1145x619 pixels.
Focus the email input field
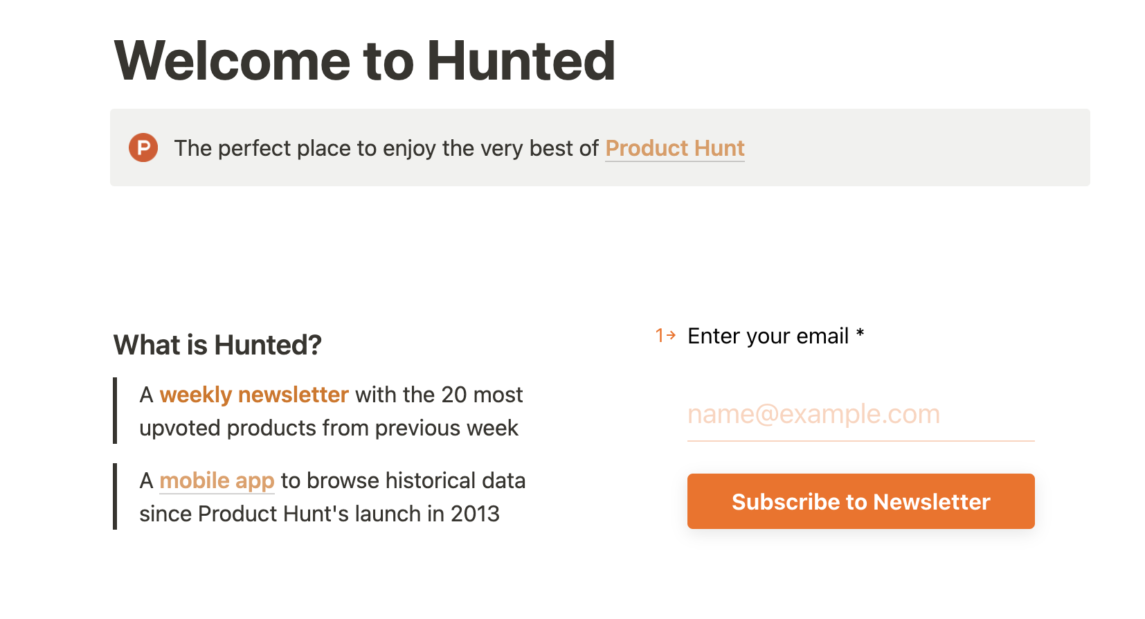tap(860, 415)
